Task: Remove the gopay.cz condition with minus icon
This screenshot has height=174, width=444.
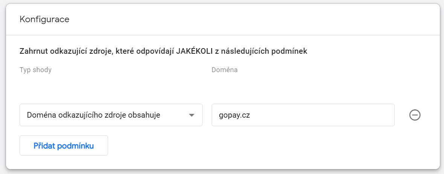Action: tap(415, 115)
